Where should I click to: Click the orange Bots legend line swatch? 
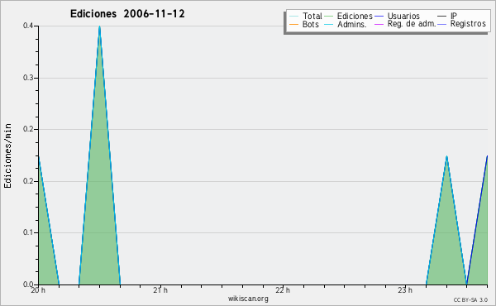click(293, 24)
